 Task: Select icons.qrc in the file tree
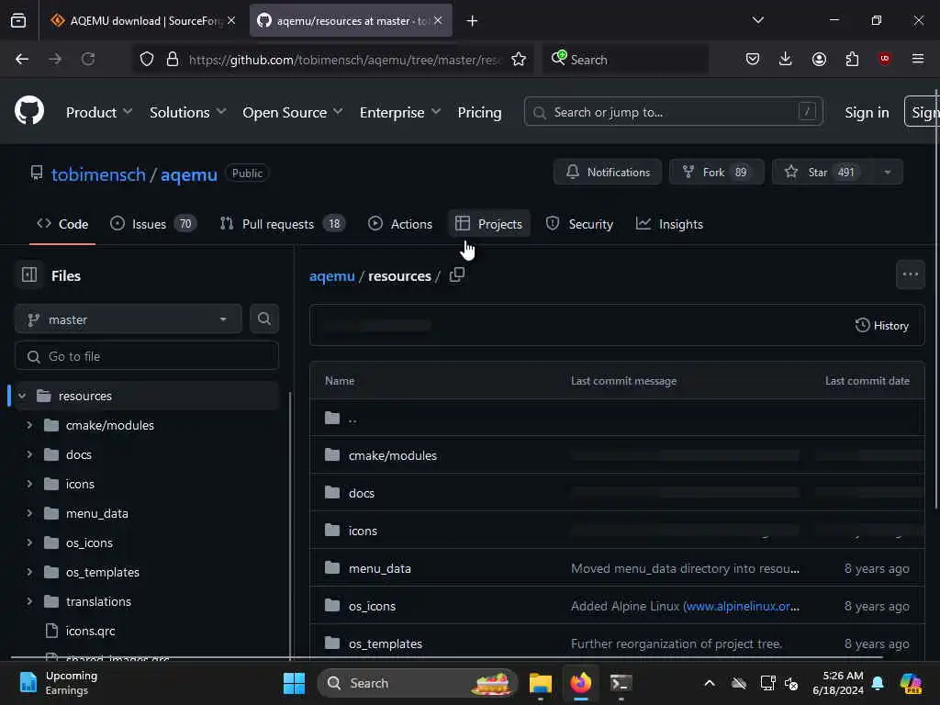point(90,631)
